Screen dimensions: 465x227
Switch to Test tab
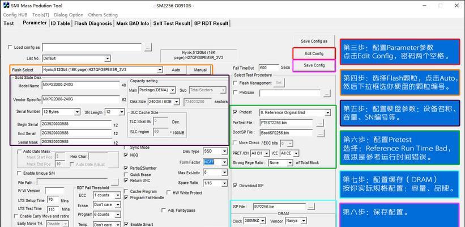point(8,23)
